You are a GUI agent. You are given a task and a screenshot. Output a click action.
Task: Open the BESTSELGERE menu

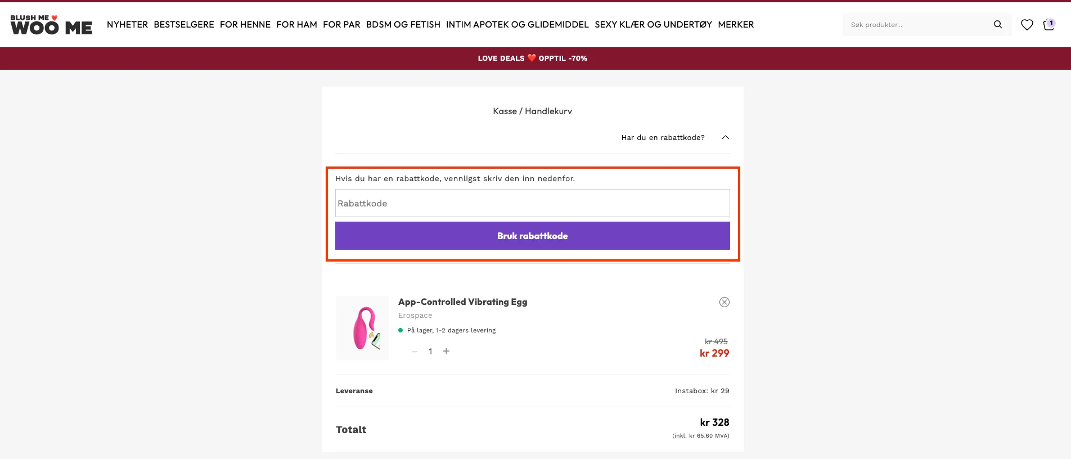coord(184,25)
